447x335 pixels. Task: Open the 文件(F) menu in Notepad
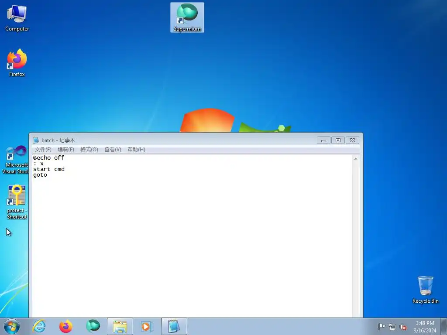click(43, 150)
